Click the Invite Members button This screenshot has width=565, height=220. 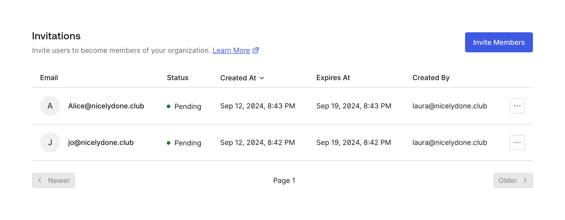click(x=499, y=42)
